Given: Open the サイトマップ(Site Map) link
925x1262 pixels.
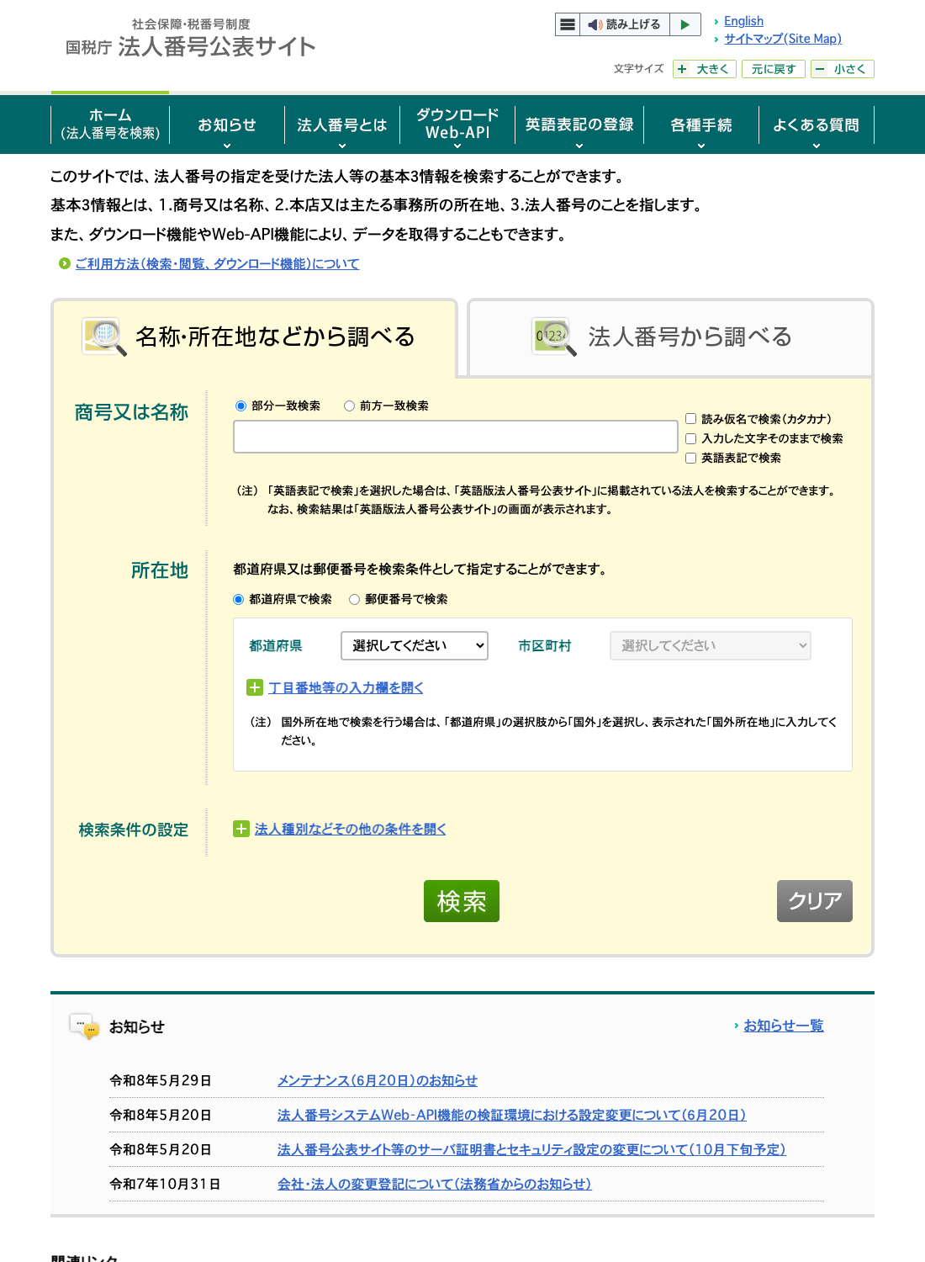Looking at the screenshot, I should (x=783, y=39).
